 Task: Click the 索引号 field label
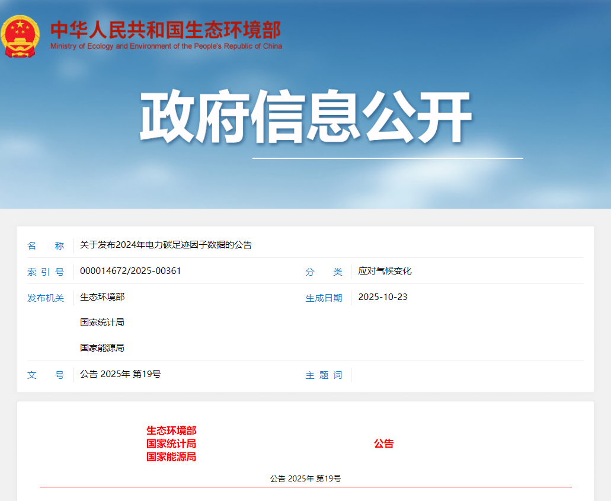(46, 272)
